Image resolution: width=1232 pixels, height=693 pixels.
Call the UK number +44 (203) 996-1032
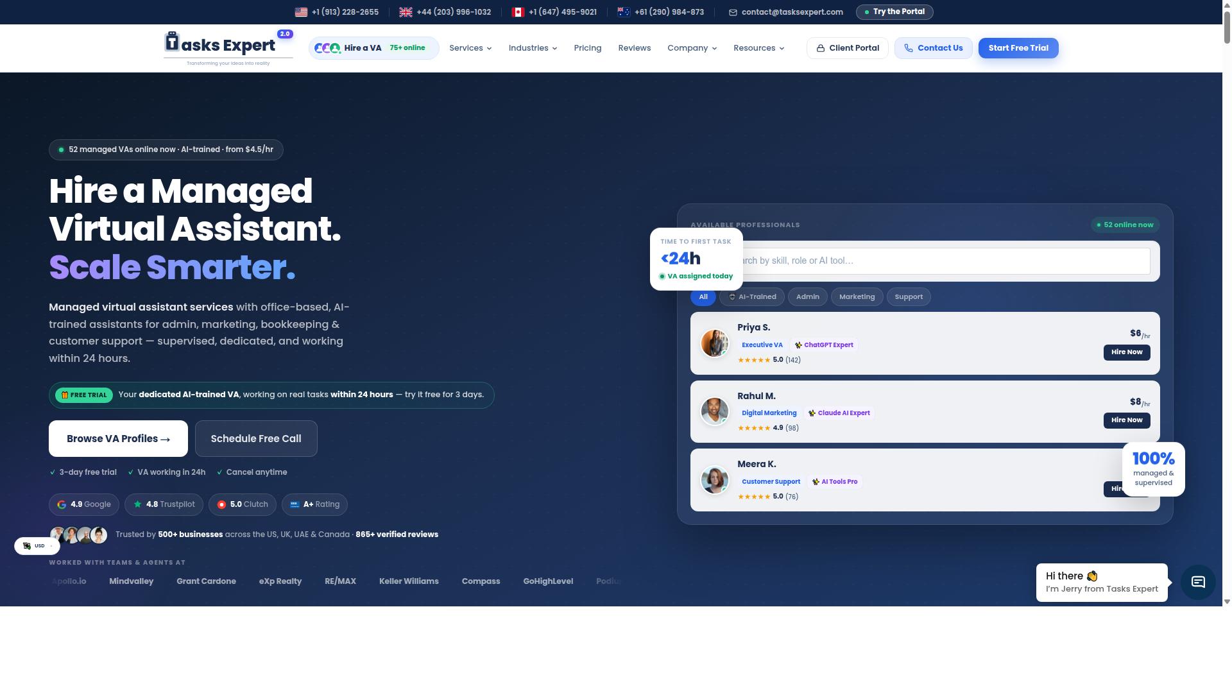(x=454, y=12)
